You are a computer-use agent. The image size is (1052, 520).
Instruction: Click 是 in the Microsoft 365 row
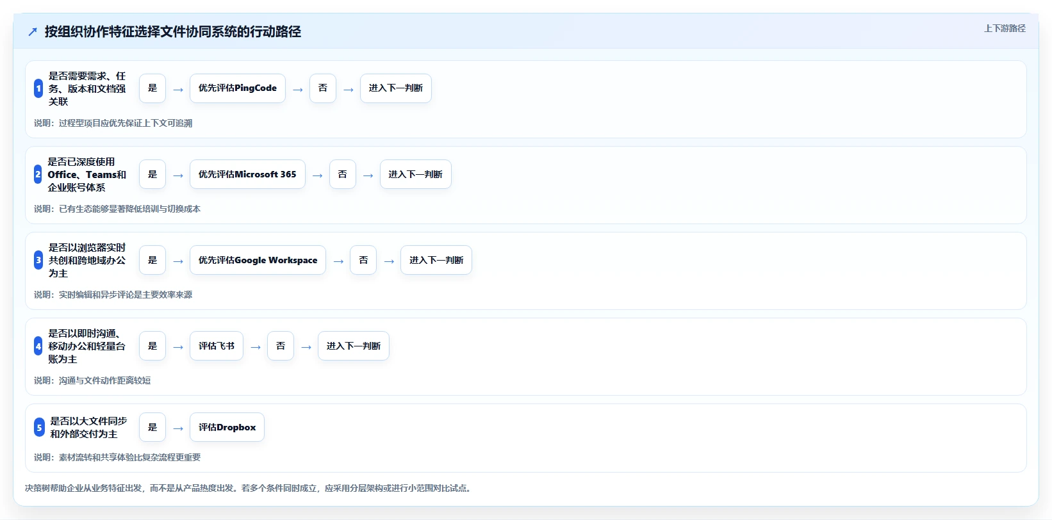tap(152, 174)
